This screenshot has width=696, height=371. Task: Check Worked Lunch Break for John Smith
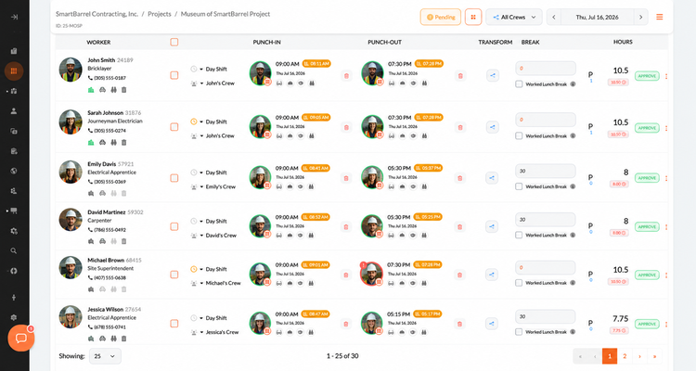click(x=519, y=83)
